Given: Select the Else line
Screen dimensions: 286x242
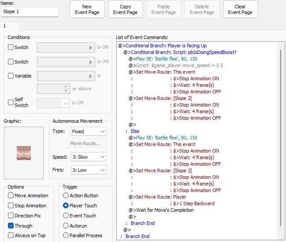Looking at the screenshot, I should pyautogui.click(x=135, y=131).
